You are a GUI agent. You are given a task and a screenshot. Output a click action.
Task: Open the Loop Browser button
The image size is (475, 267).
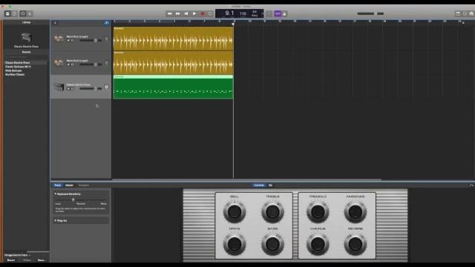(465, 13)
